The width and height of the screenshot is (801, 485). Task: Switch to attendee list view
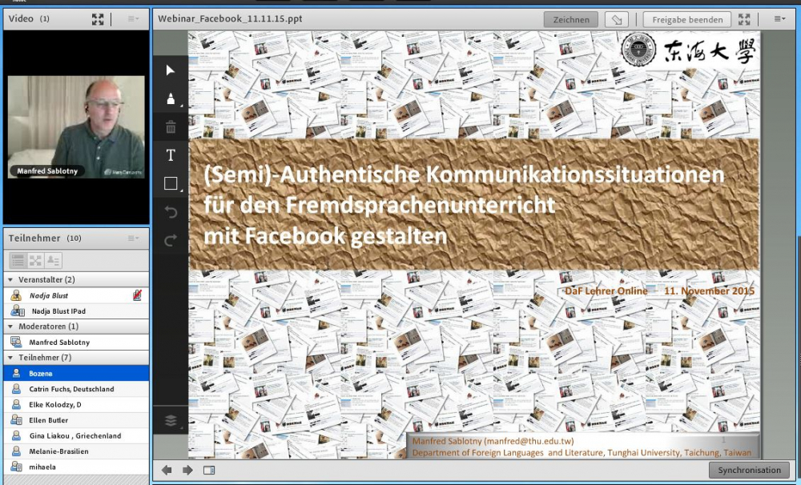[18, 261]
